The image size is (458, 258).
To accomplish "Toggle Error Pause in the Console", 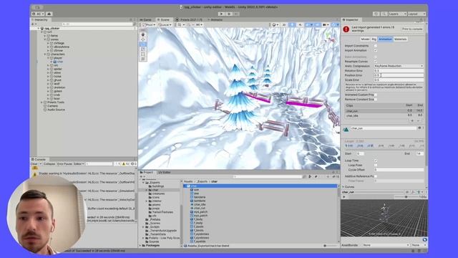I will coord(64,164).
